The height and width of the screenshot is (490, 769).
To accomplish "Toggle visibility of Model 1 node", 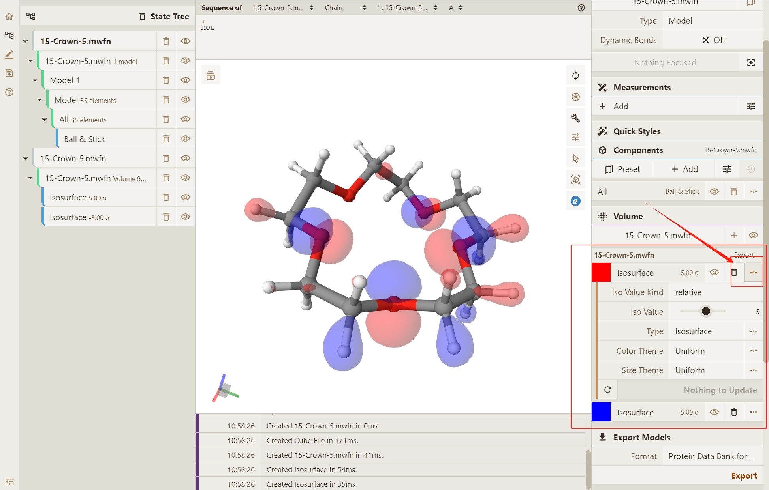I will (x=185, y=80).
